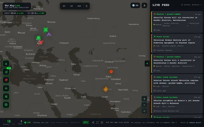Image resolution: width=204 pixels, height=127 pixels.
Task: Click the Astana label on the map
Action: point(113,36)
